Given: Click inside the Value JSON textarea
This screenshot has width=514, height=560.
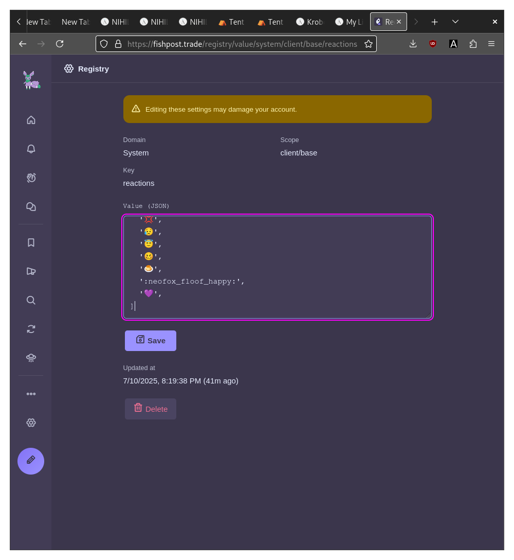Looking at the screenshot, I should tap(278, 267).
